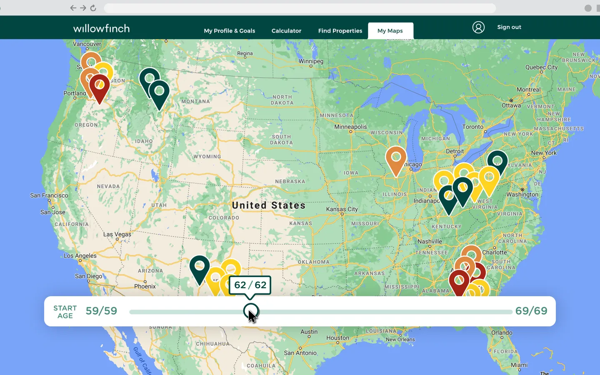This screenshot has width=600, height=375.
Task: Click the user profile icon in navbar
Action: click(478, 27)
